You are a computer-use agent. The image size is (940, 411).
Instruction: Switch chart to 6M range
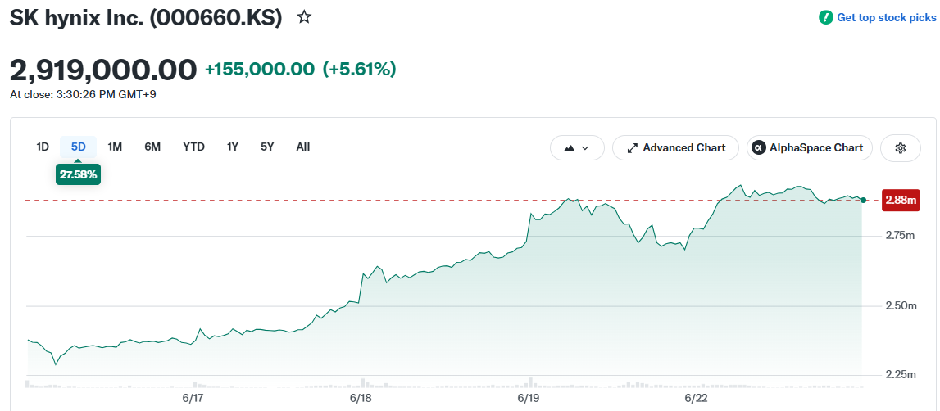[x=152, y=147]
